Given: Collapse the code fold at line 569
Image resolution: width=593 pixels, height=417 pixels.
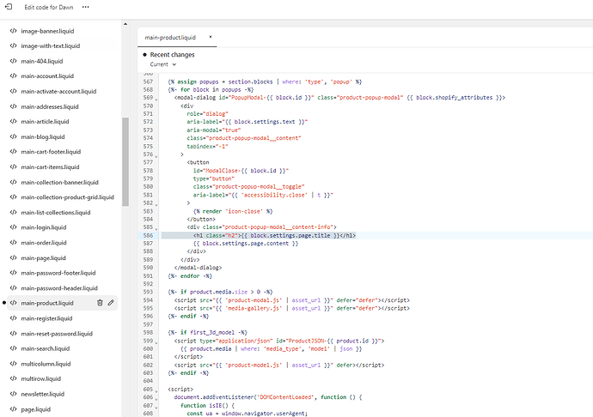Looking at the screenshot, I should (156, 99).
